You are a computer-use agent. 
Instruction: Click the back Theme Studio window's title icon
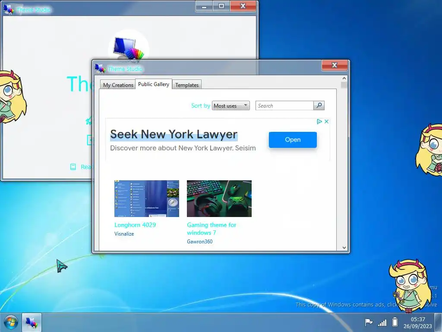[9, 10]
